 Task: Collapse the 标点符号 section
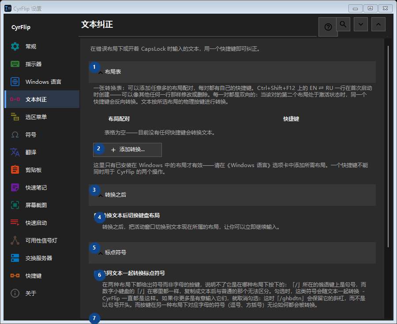tap(232, 253)
